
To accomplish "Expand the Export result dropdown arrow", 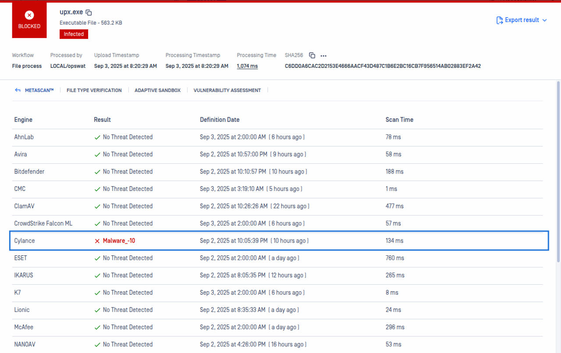I will pyautogui.click(x=545, y=20).
